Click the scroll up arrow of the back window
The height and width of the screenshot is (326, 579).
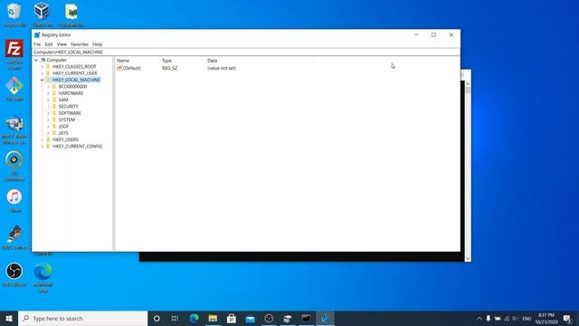point(468,84)
